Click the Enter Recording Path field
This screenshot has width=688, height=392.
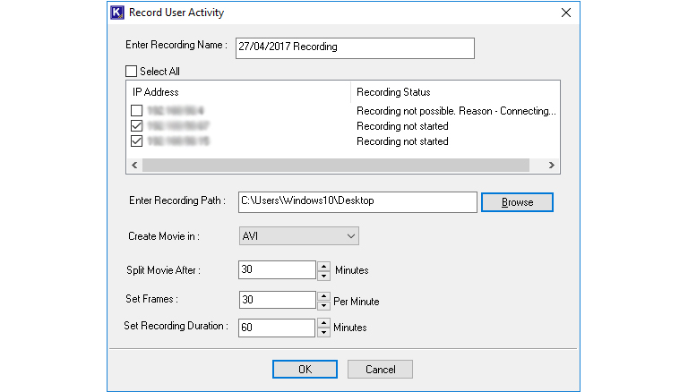[x=357, y=202]
